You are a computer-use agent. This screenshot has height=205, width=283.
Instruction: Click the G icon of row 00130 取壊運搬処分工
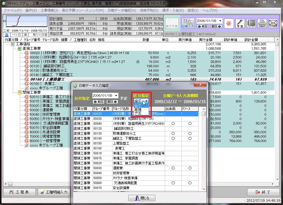click(x=27, y=71)
